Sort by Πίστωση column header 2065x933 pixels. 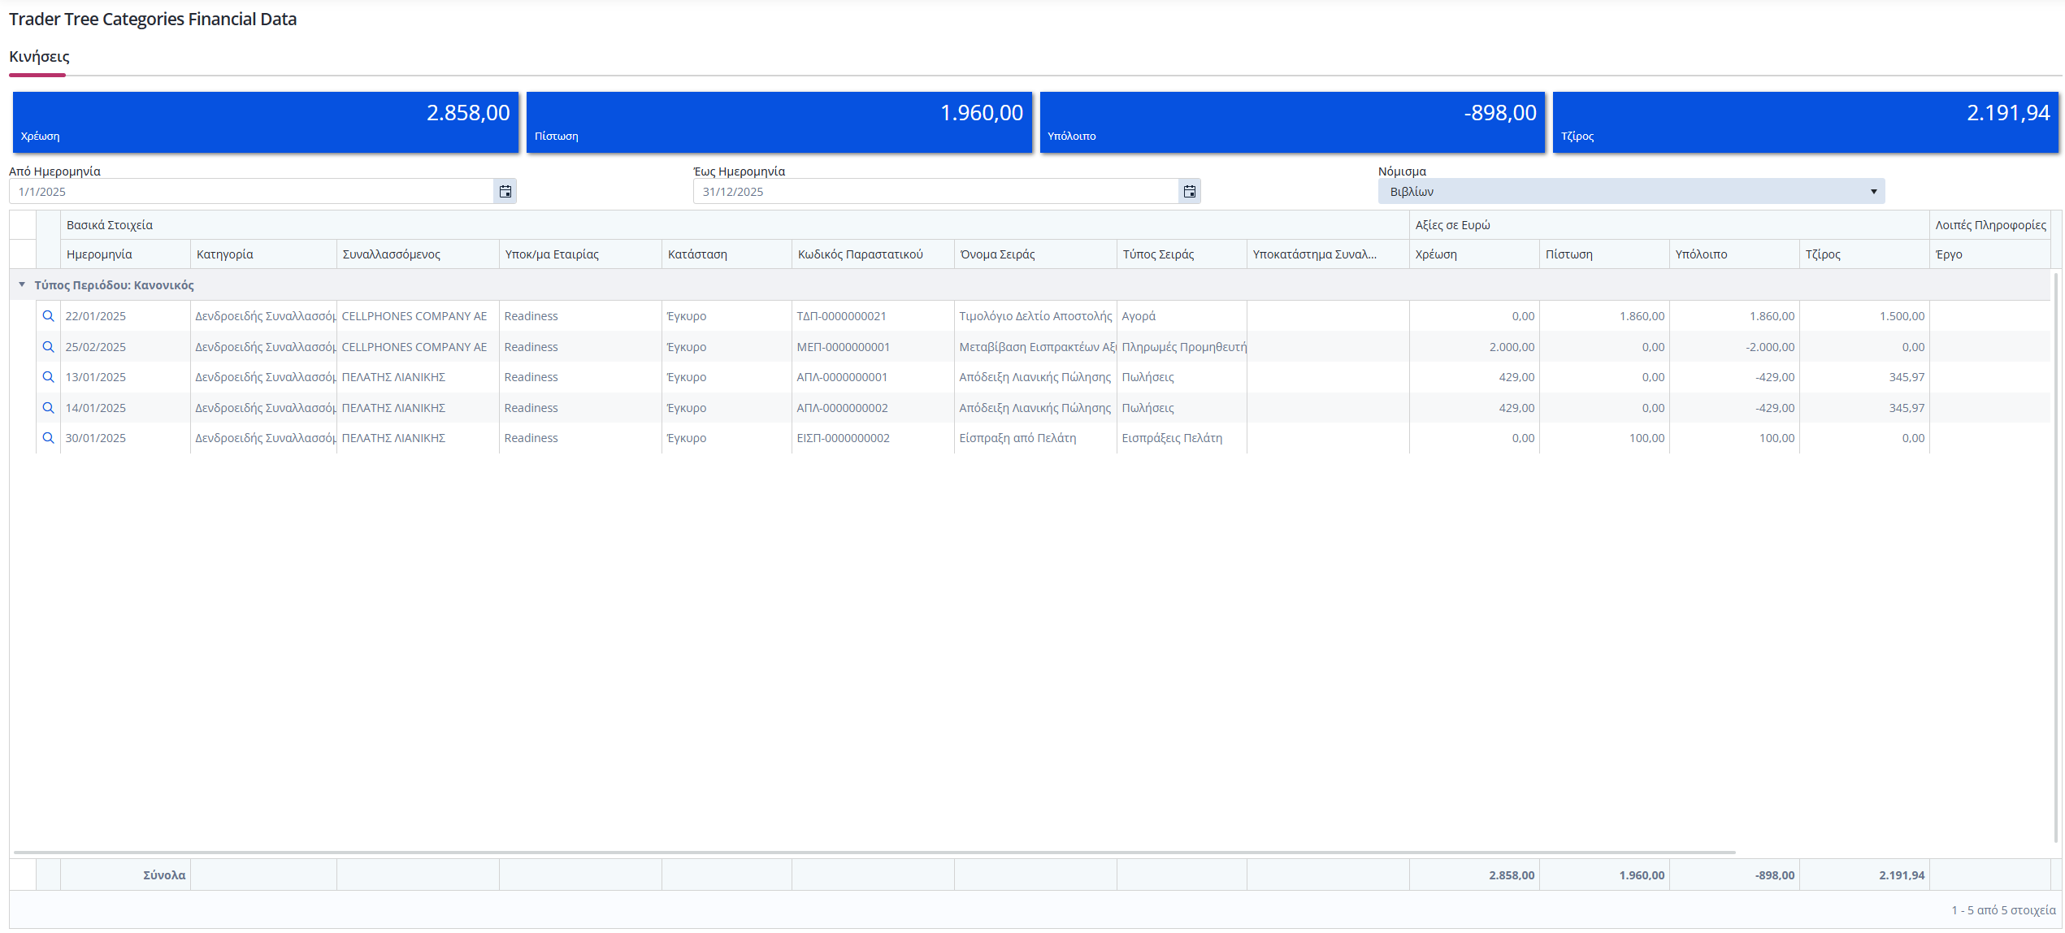1604,254
